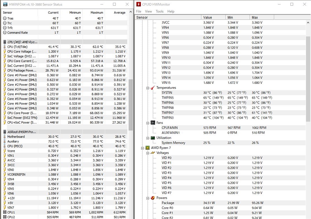
Task: Select the CPU [#0]: AMD Ryz... group row
Action: point(64,42)
